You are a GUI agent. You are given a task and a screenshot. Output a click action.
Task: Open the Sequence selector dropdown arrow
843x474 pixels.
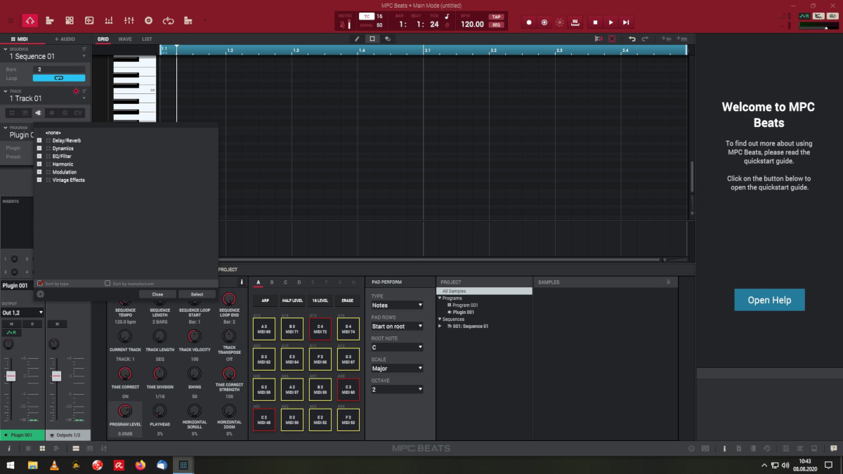[x=84, y=58]
